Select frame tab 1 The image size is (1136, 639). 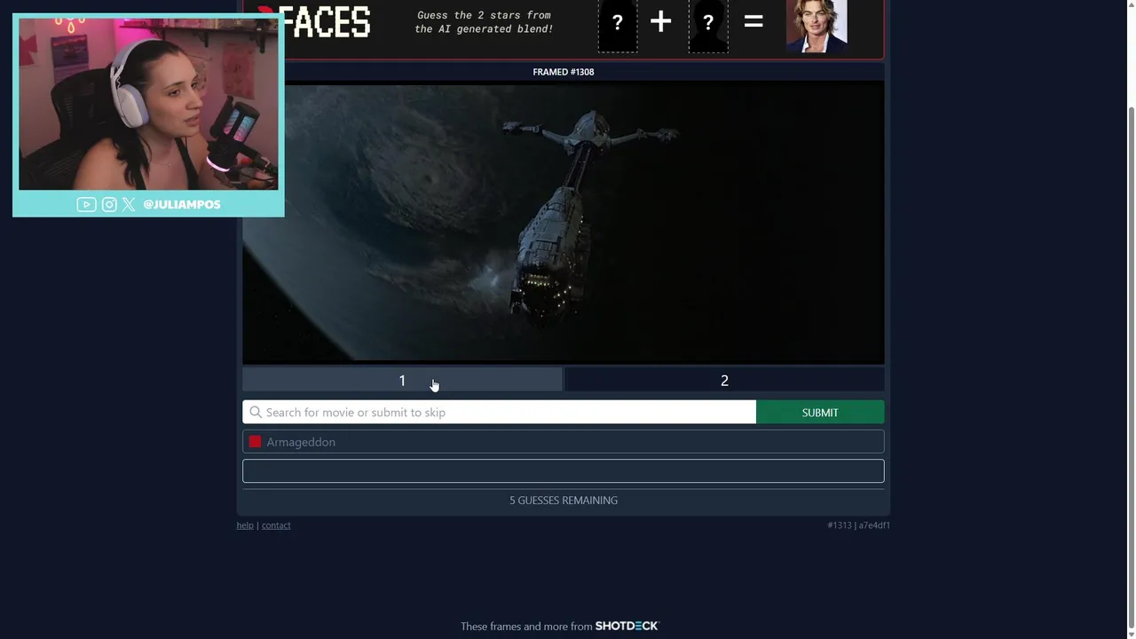pyautogui.click(x=402, y=380)
